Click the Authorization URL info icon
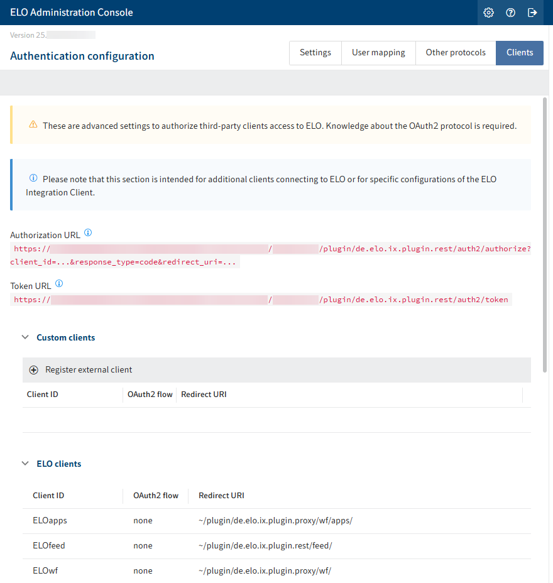This screenshot has width=553, height=583. [x=88, y=233]
